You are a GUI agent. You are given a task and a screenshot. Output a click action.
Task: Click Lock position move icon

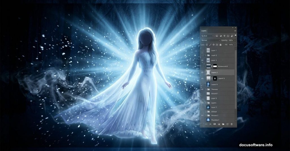click(214, 45)
